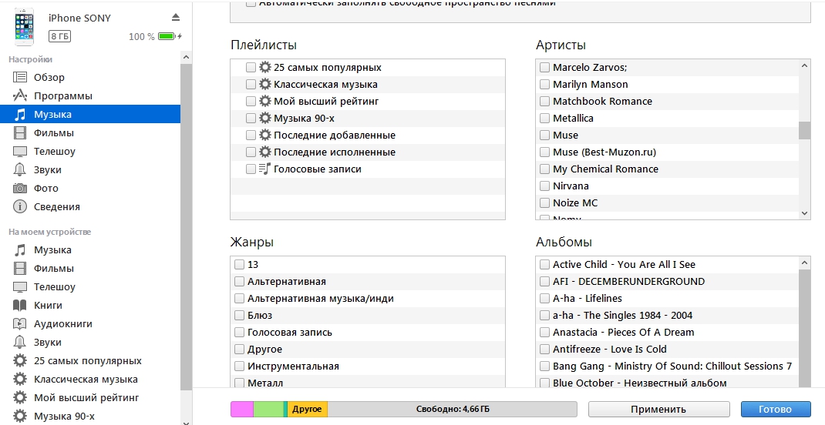Tick the Блюз genre checkbox
The height and width of the screenshot is (425, 825).
[239, 315]
